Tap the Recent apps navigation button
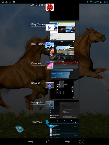Viewport: 109px width, 145px height. 67,142
